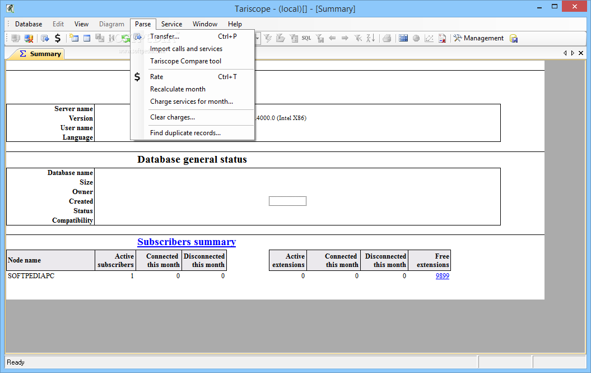Click the back arrow toolbar icon
Viewport: 591px width, 373px height.
(332, 38)
